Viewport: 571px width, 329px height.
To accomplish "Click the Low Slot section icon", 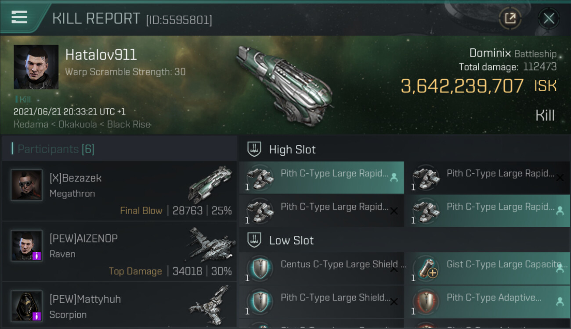I will [255, 240].
